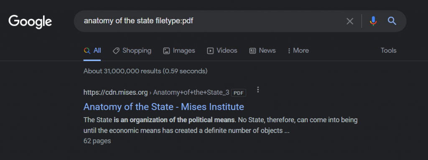This screenshot has height=160, width=428.
Task: Click the cdn.mises.org URL breadcrumb
Action: [x=115, y=93]
